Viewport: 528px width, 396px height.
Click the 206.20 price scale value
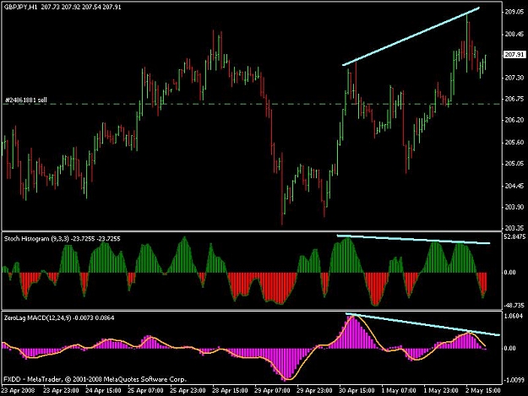click(514, 120)
